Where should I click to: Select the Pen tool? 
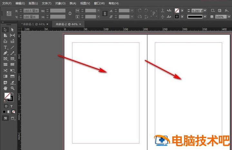5,53
